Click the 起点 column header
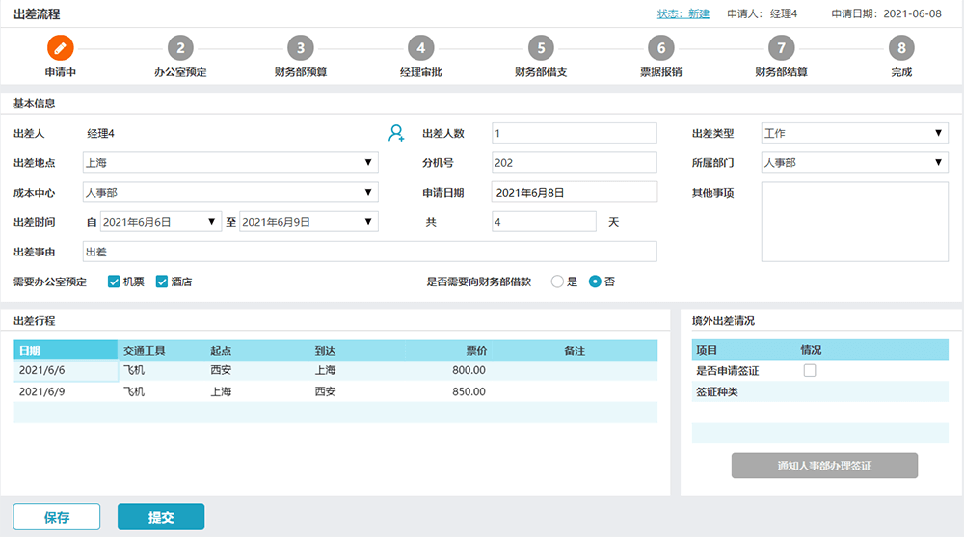964x537 pixels. pos(221,351)
